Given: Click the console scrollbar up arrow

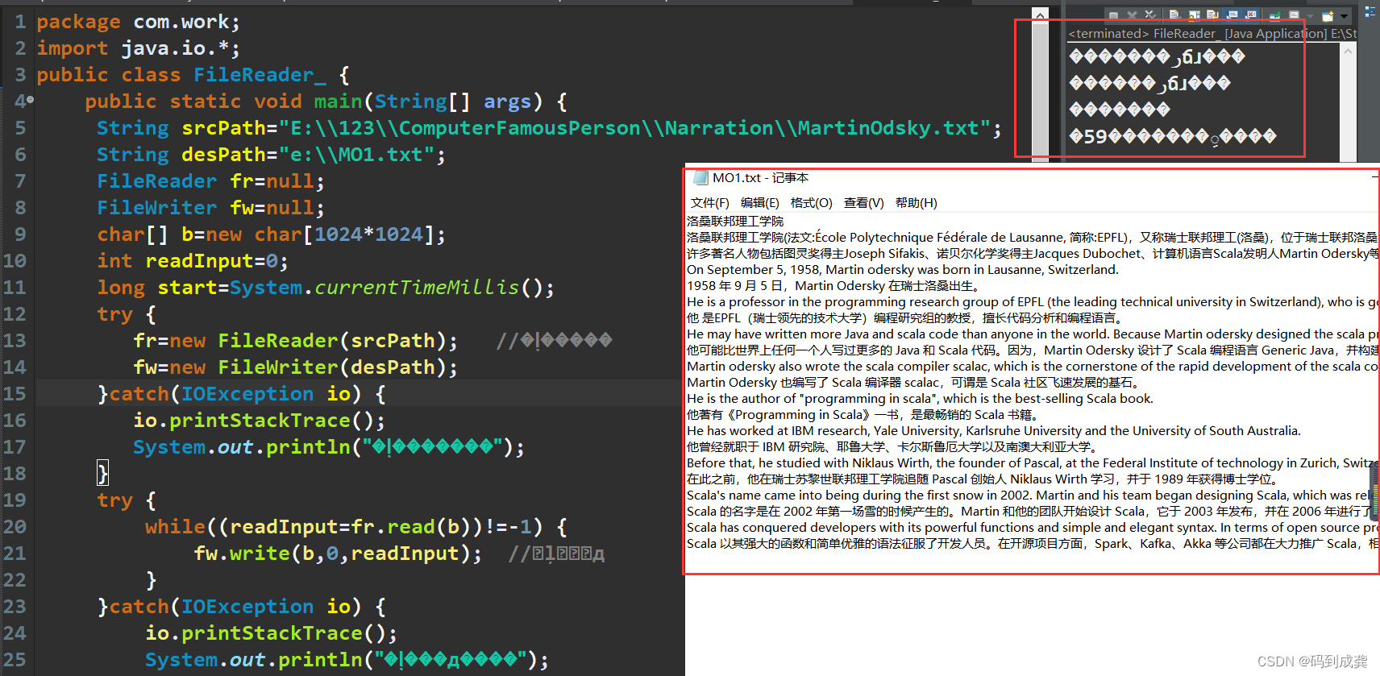Looking at the screenshot, I should [x=1348, y=50].
